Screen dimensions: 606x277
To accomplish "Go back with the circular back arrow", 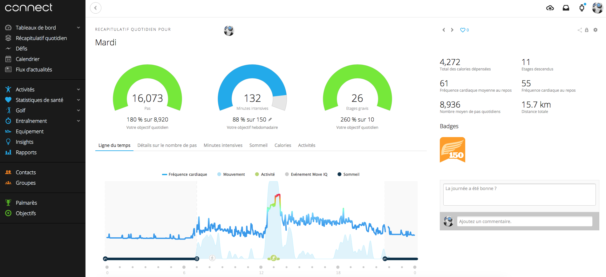I will click(96, 8).
